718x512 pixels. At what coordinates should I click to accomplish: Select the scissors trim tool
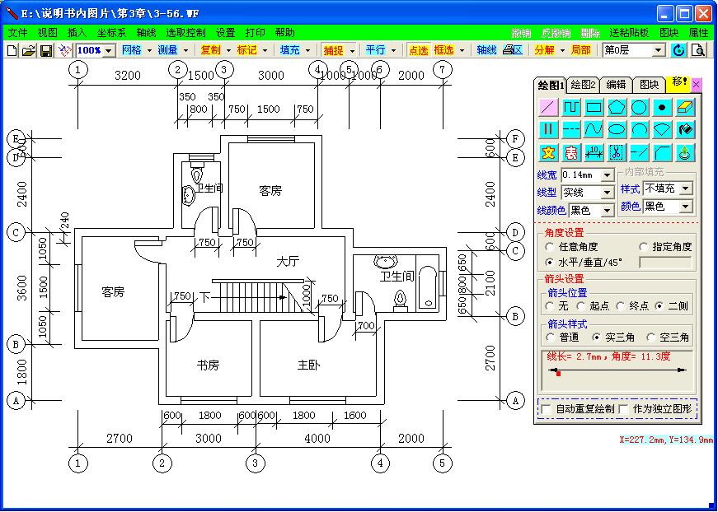pos(617,152)
